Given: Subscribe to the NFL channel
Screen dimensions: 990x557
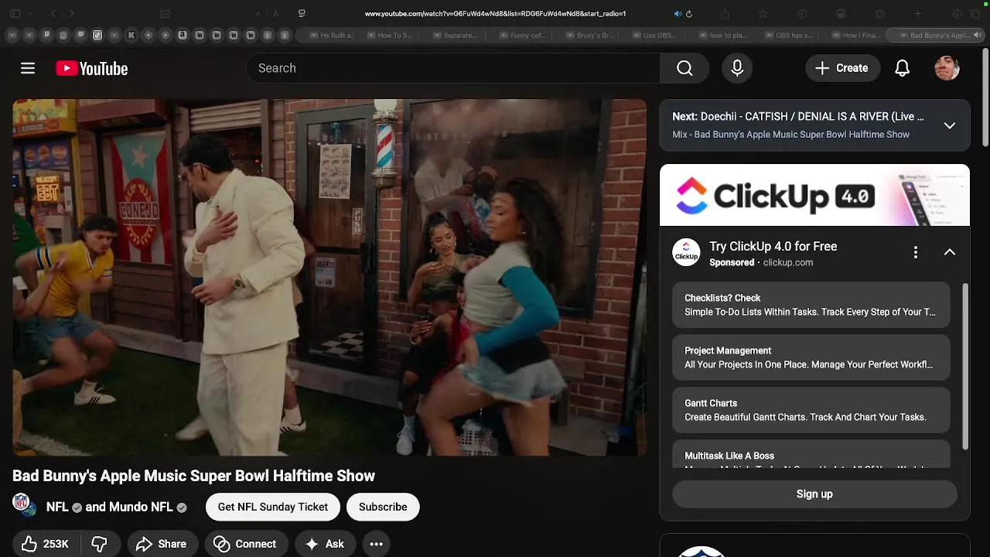Looking at the screenshot, I should 383,507.
